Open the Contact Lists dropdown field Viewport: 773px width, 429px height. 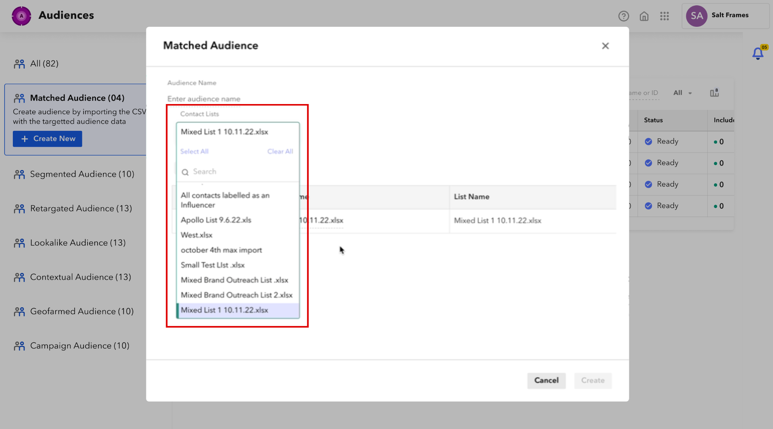point(238,132)
